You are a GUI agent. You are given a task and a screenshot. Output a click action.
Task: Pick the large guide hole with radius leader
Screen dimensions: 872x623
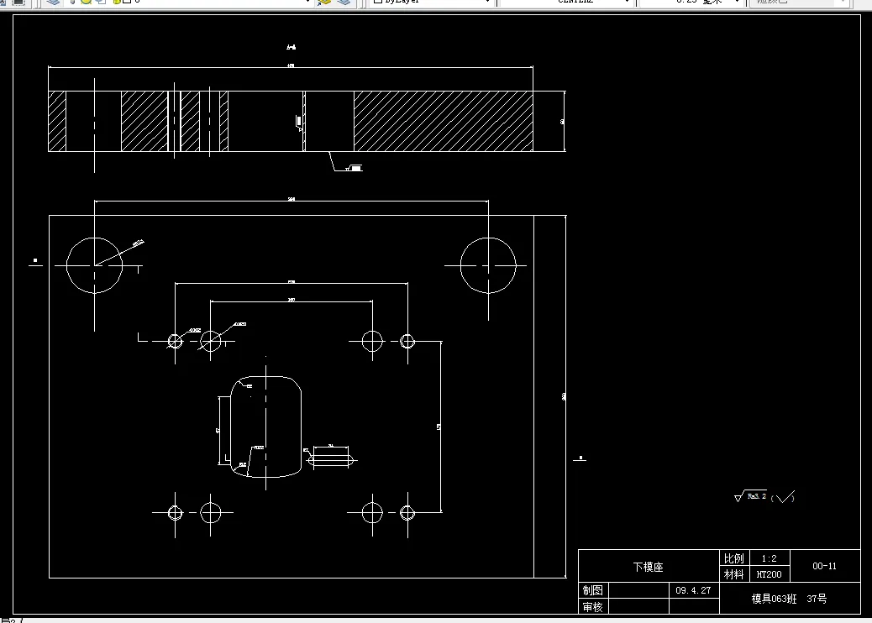(95, 265)
